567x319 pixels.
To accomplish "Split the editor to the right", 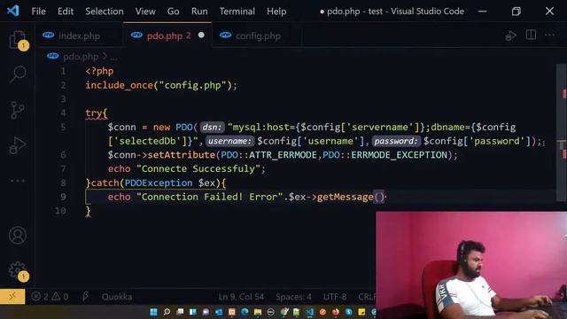I will pyautogui.click(x=531, y=35).
